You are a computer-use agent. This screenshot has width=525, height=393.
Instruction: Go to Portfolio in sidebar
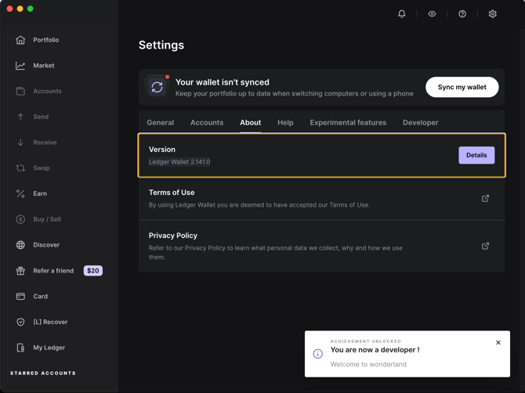[45, 40]
